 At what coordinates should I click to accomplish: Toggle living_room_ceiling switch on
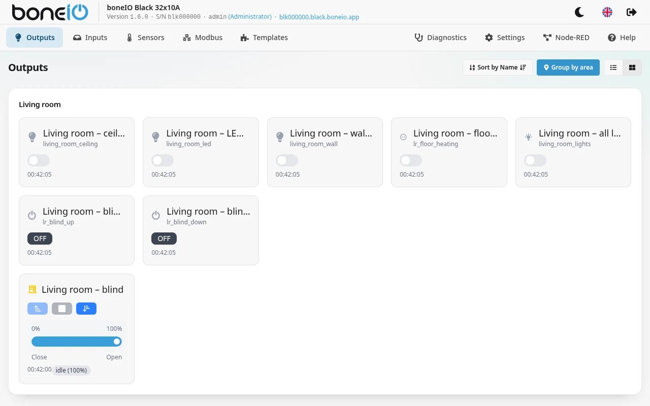tap(39, 160)
